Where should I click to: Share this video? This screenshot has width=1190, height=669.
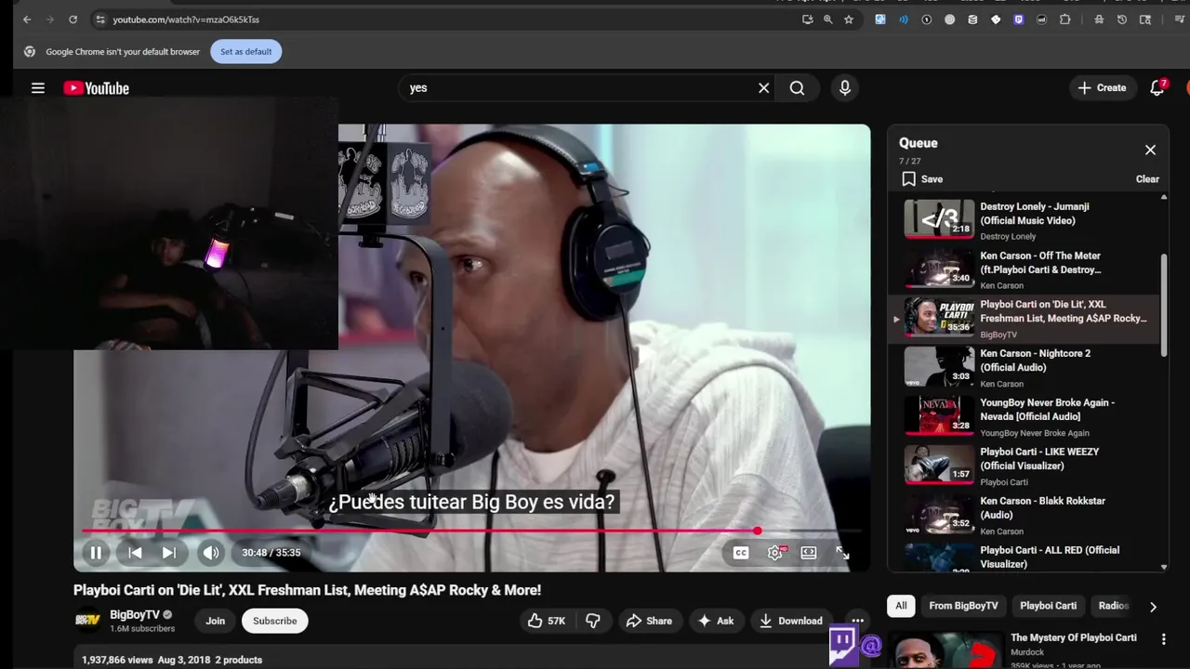click(x=648, y=621)
